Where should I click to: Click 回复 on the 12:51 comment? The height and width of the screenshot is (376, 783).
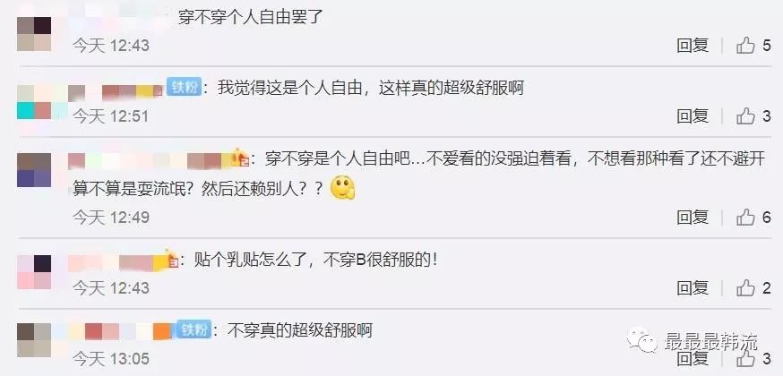(693, 116)
